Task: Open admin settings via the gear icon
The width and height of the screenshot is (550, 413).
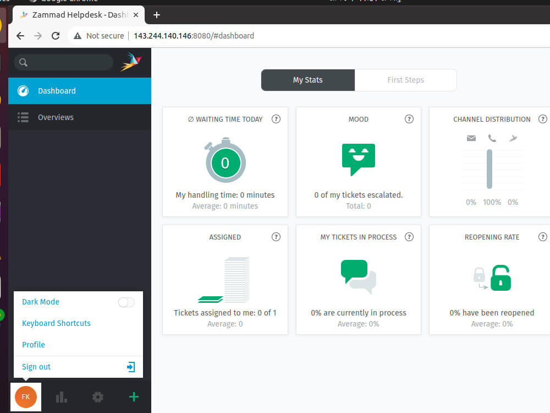Action: [x=97, y=396]
